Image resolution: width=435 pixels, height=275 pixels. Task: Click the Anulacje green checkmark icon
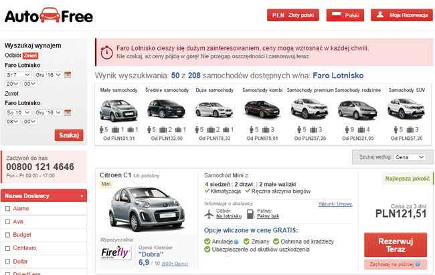coord(207,242)
